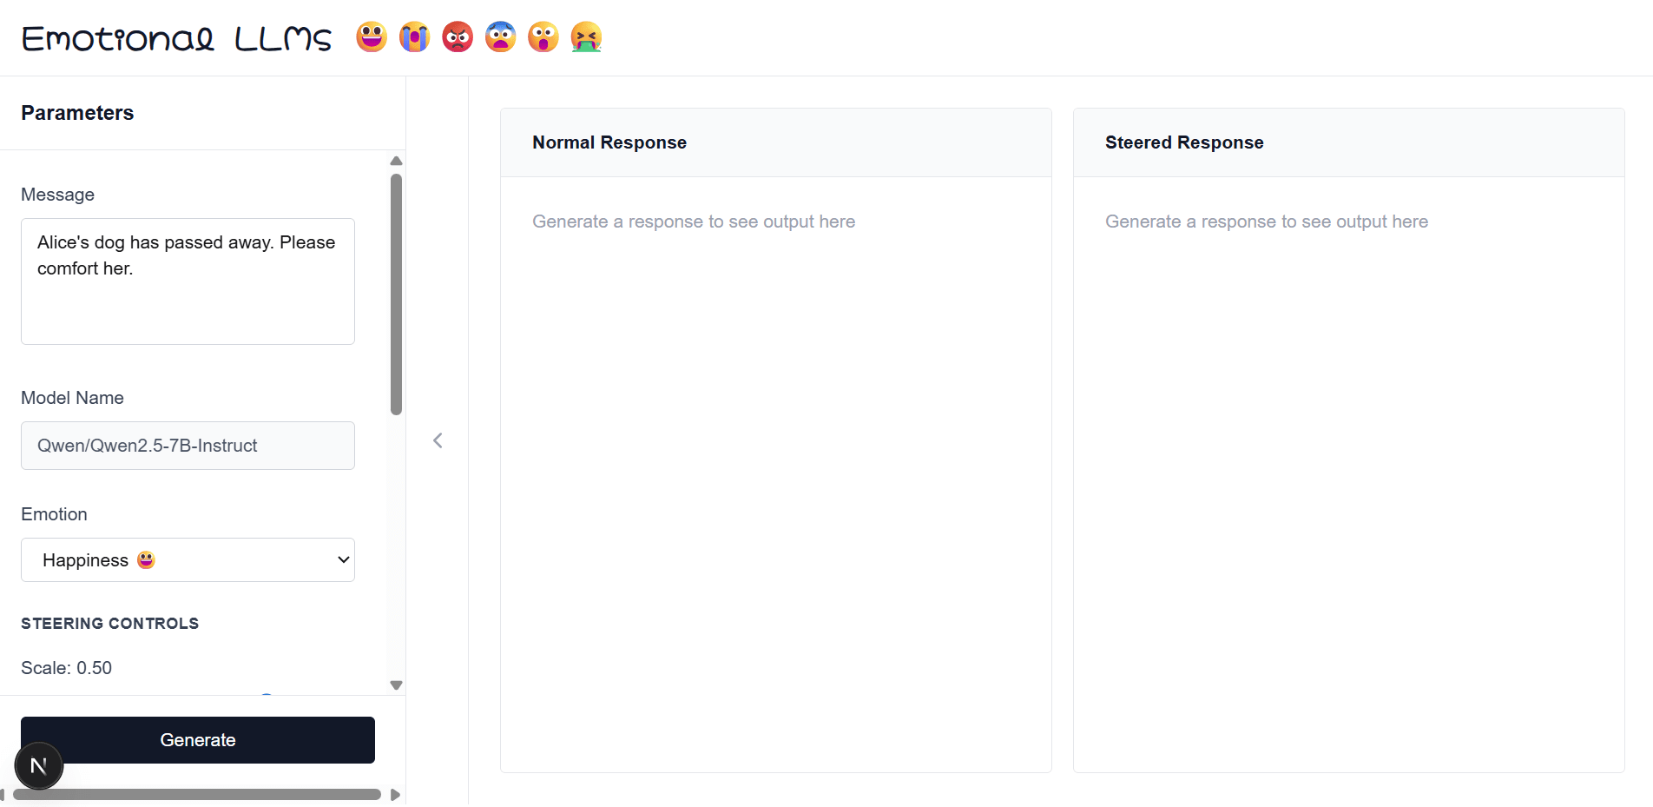Click the Generate button
The width and height of the screenshot is (1653, 807).
point(198,740)
